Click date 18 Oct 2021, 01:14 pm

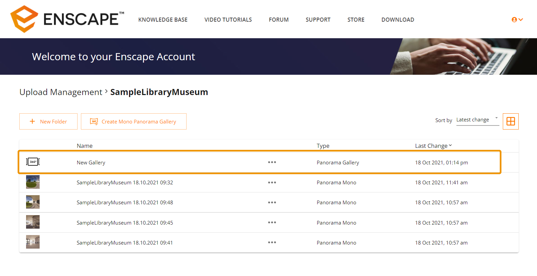(442, 163)
